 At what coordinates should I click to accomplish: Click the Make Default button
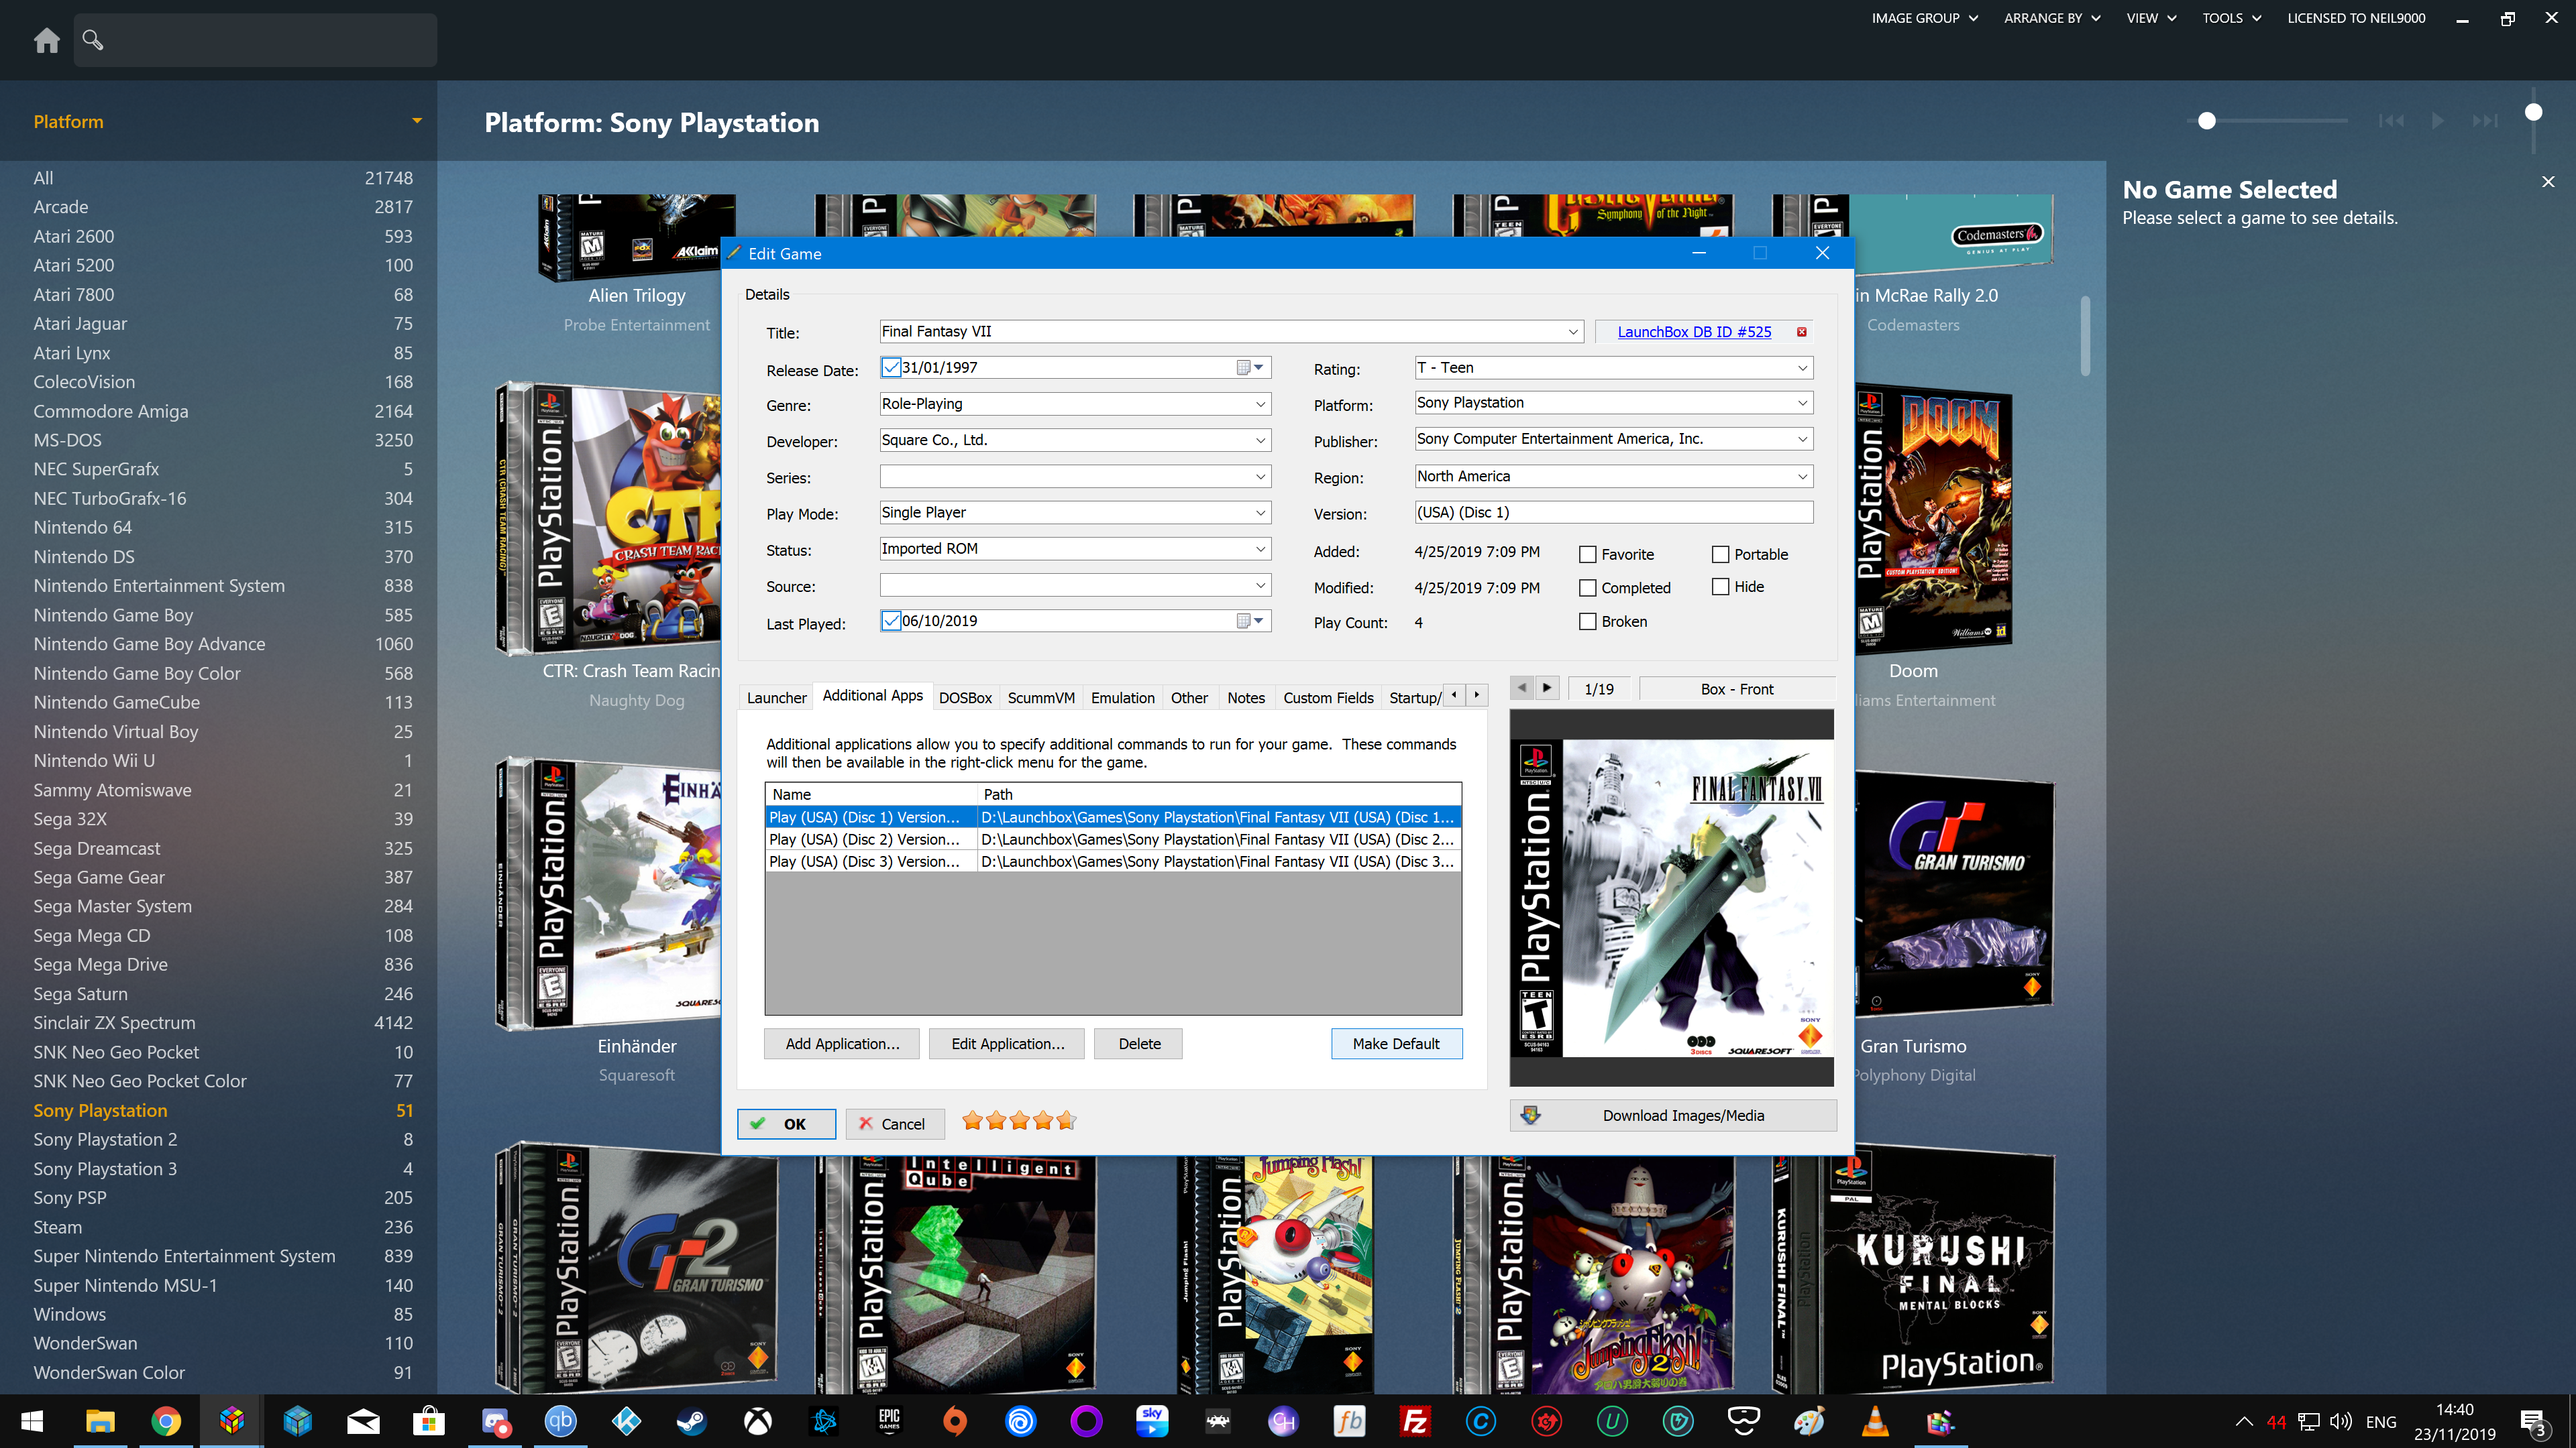pos(1396,1043)
